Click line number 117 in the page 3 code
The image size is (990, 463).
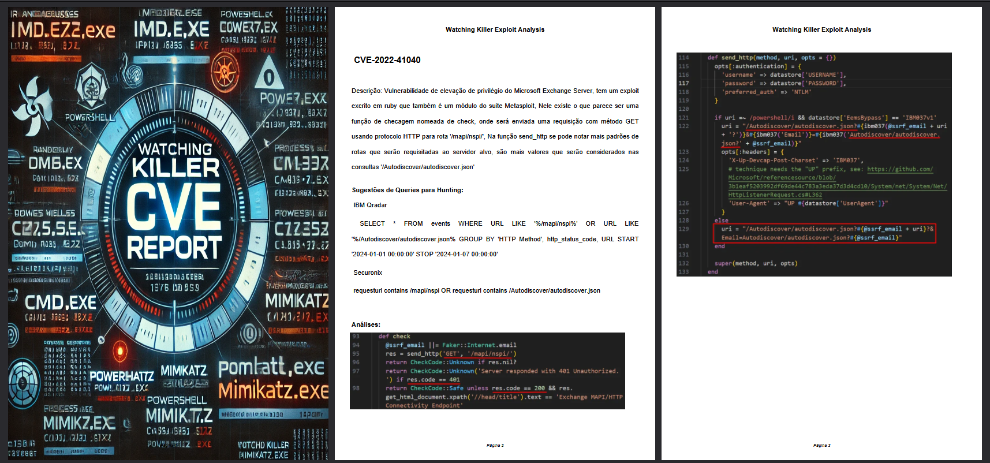pos(683,83)
